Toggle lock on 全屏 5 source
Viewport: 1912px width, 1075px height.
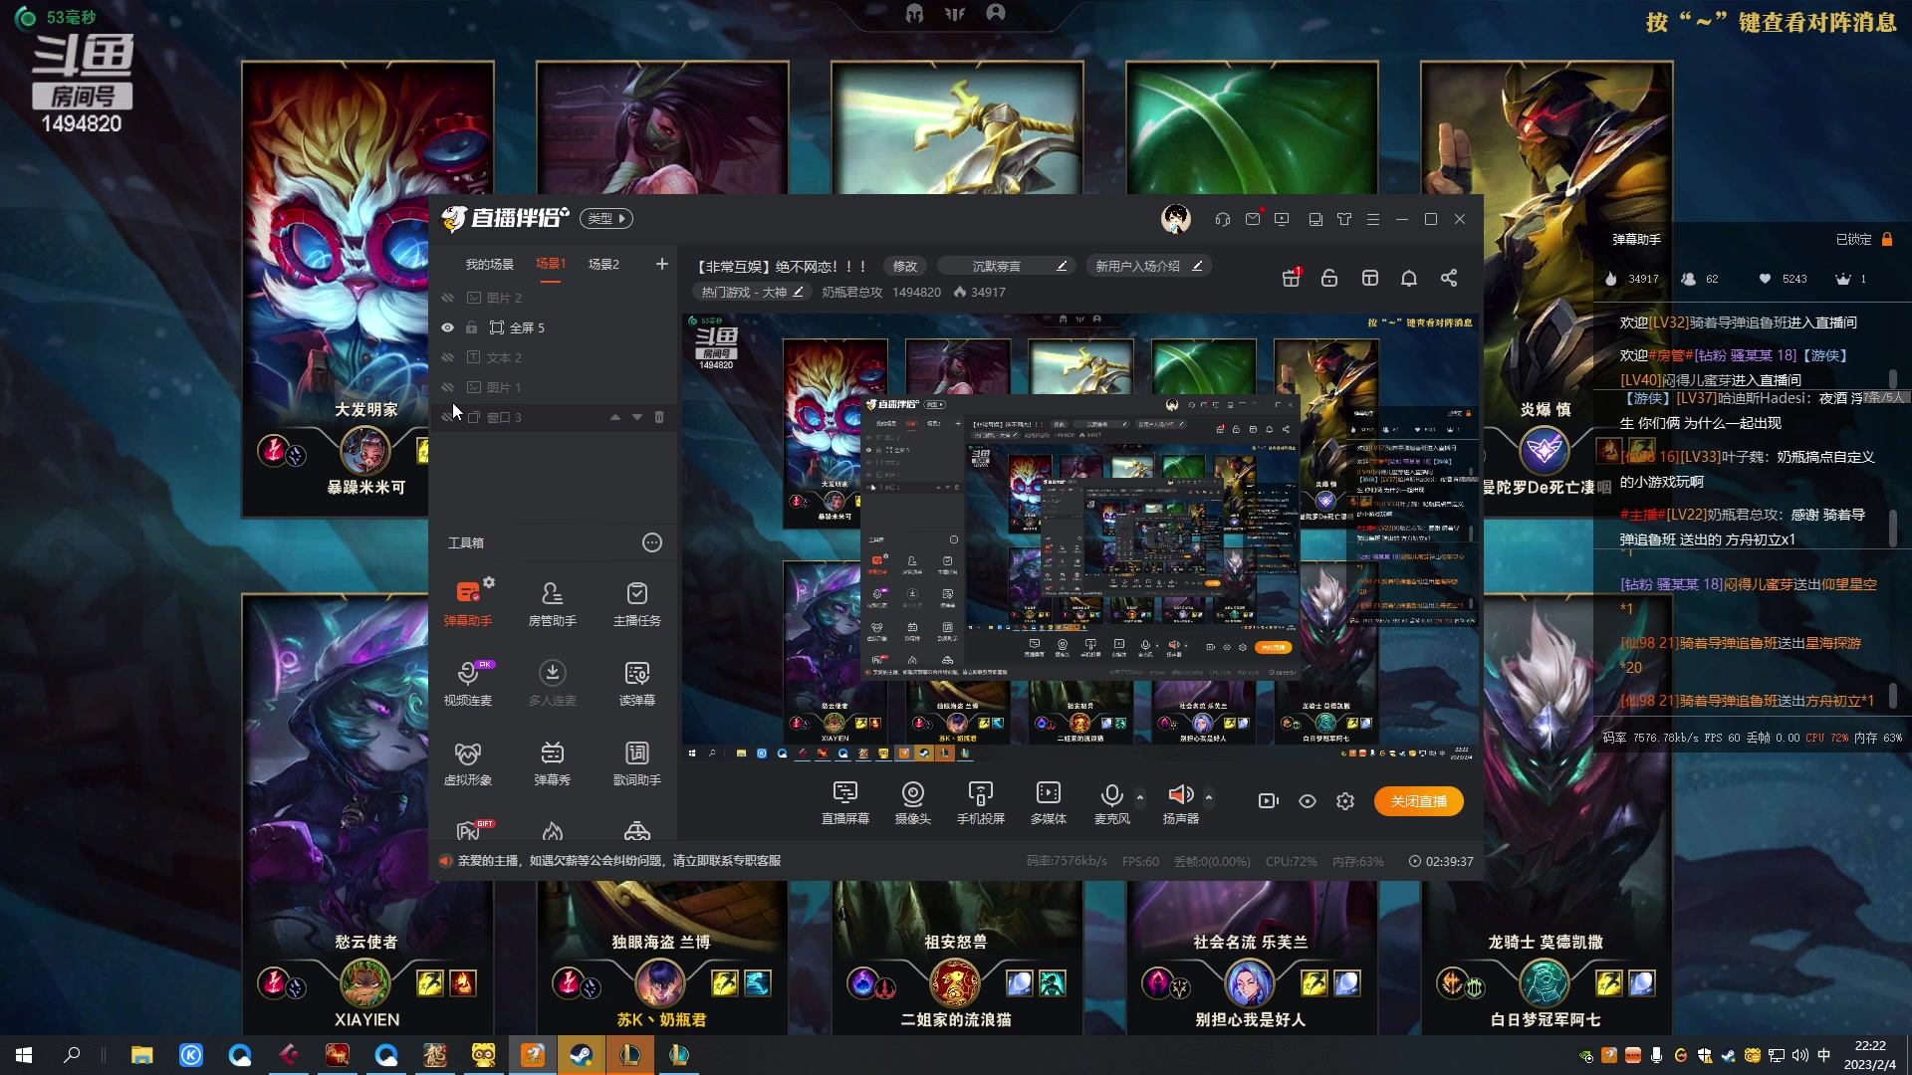[x=472, y=327]
